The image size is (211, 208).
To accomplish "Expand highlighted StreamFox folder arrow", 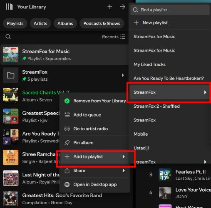I will (x=205, y=92).
